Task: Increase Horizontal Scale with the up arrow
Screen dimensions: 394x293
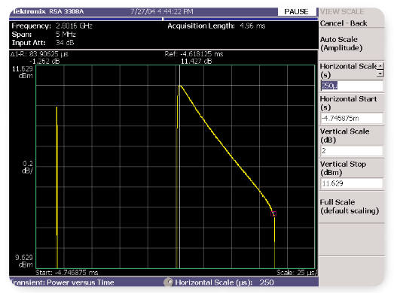Action: click(x=380, y=66)
